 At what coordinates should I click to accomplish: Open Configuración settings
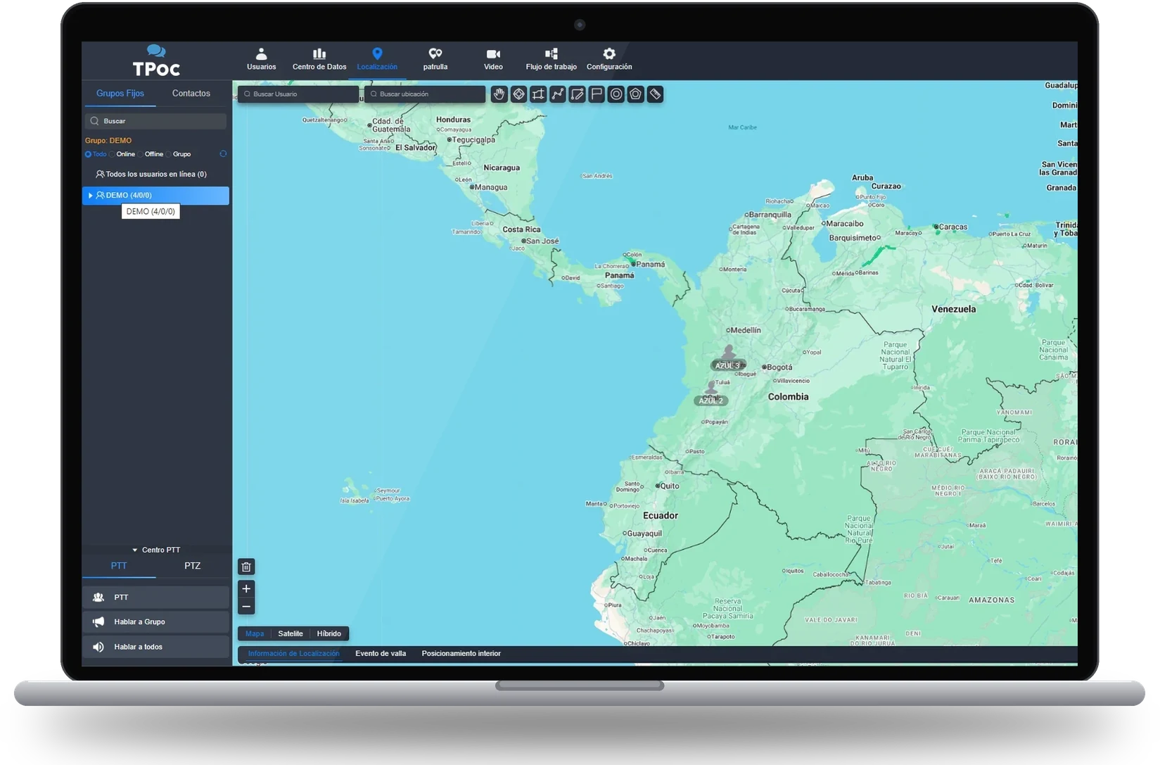[609, 59]
